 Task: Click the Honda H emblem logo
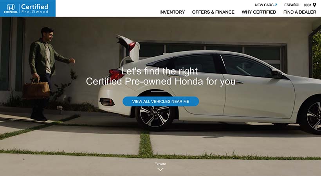[11, 8]
